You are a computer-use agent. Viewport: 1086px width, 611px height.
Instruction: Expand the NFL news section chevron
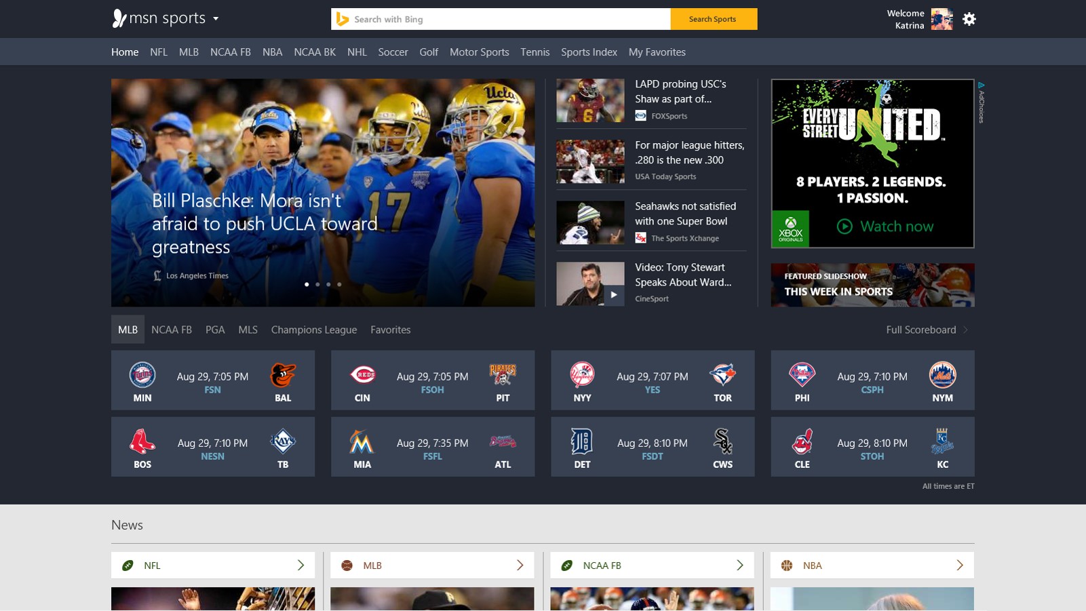(x=300, y=566)
